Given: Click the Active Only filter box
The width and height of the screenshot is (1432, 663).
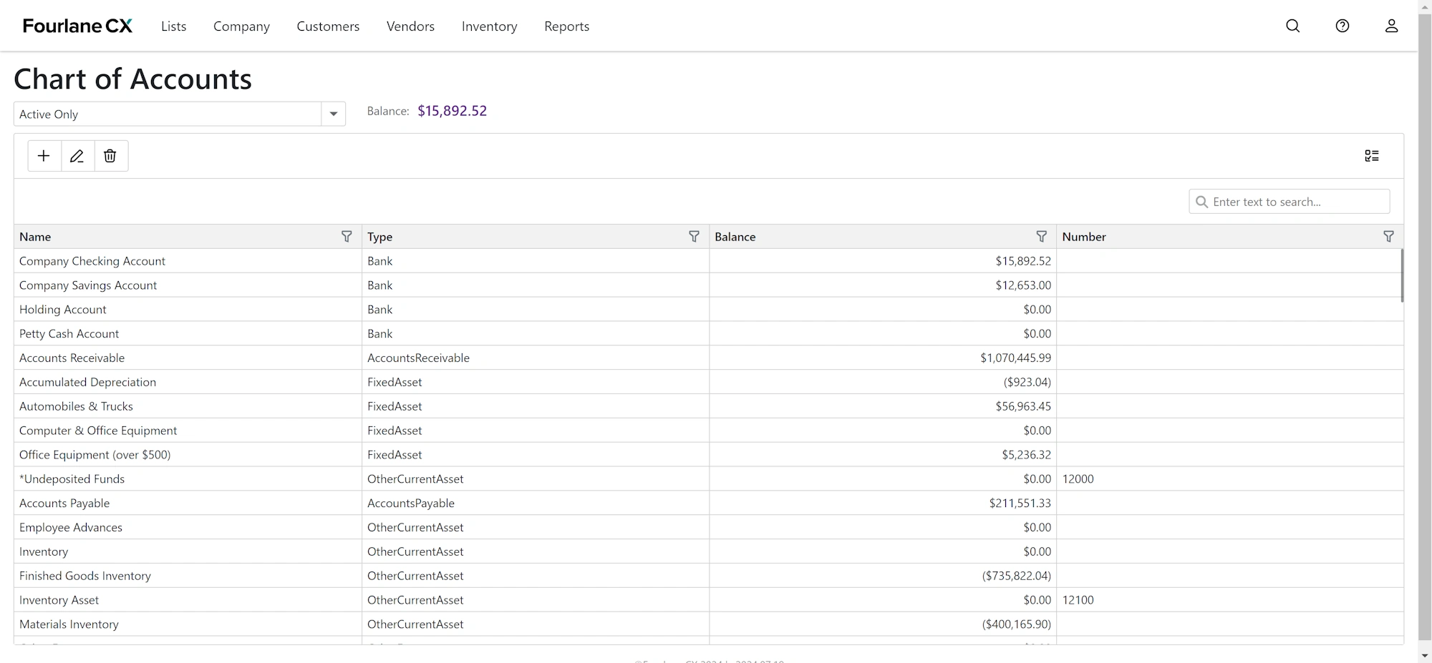Looking at the screenshot, I should [x=168, y=114].
